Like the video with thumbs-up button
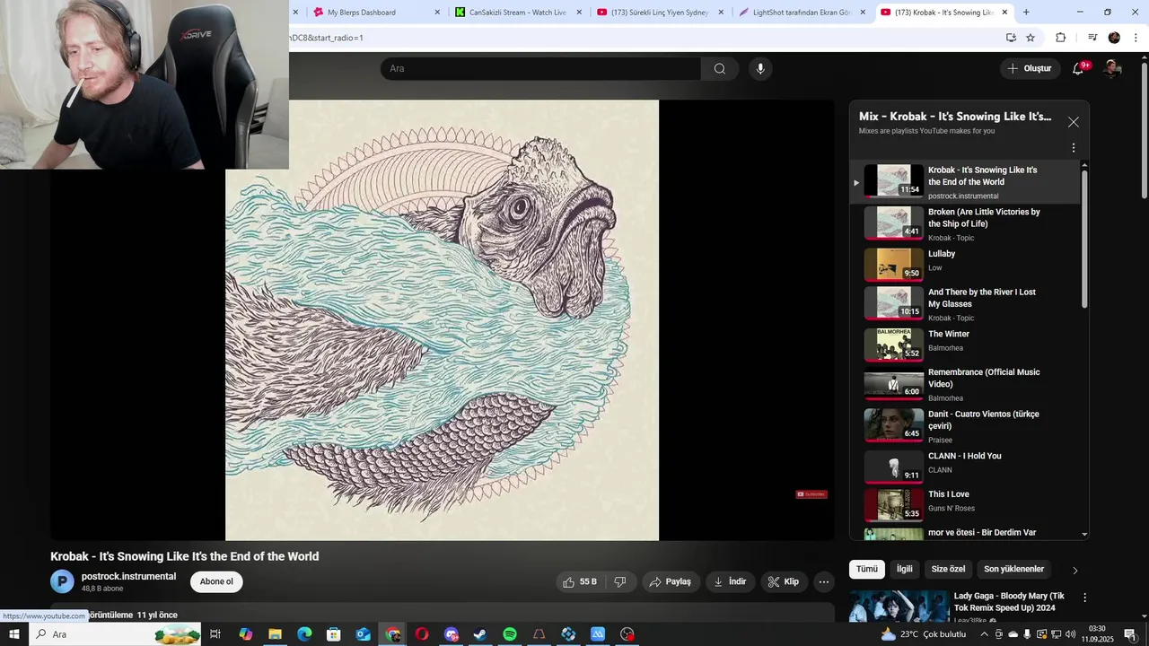Image resolution: width=1149 pixels, height=646 pixels. (579, 581)
